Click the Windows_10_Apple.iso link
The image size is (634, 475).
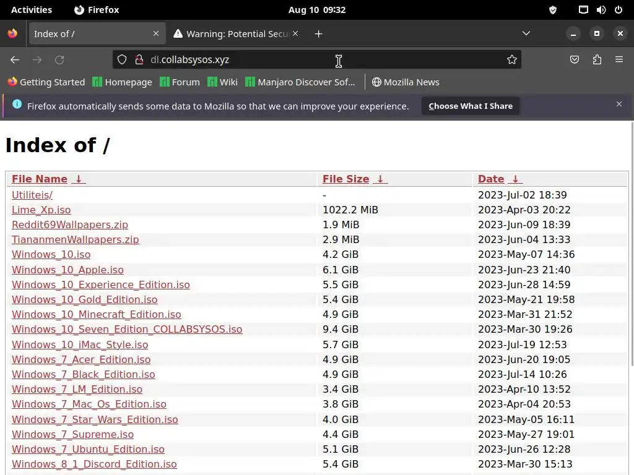67,270
